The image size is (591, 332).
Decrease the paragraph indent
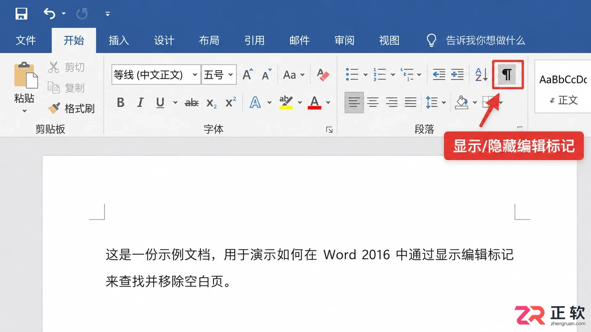439,75
